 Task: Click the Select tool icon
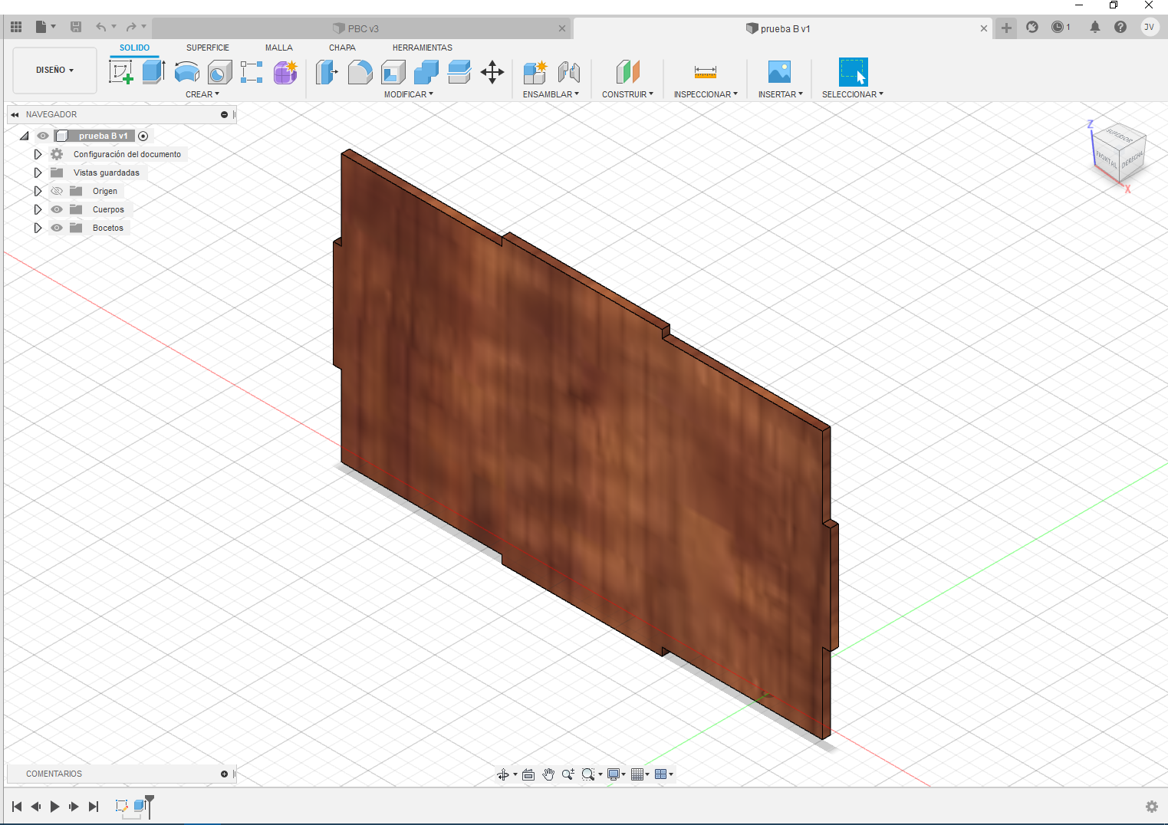click(x=853, y=72)
